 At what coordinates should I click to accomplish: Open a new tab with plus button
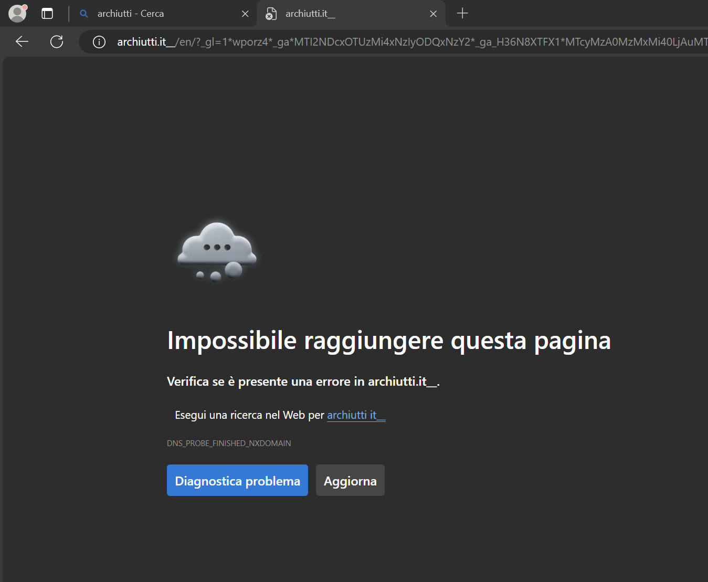(462, 13)
